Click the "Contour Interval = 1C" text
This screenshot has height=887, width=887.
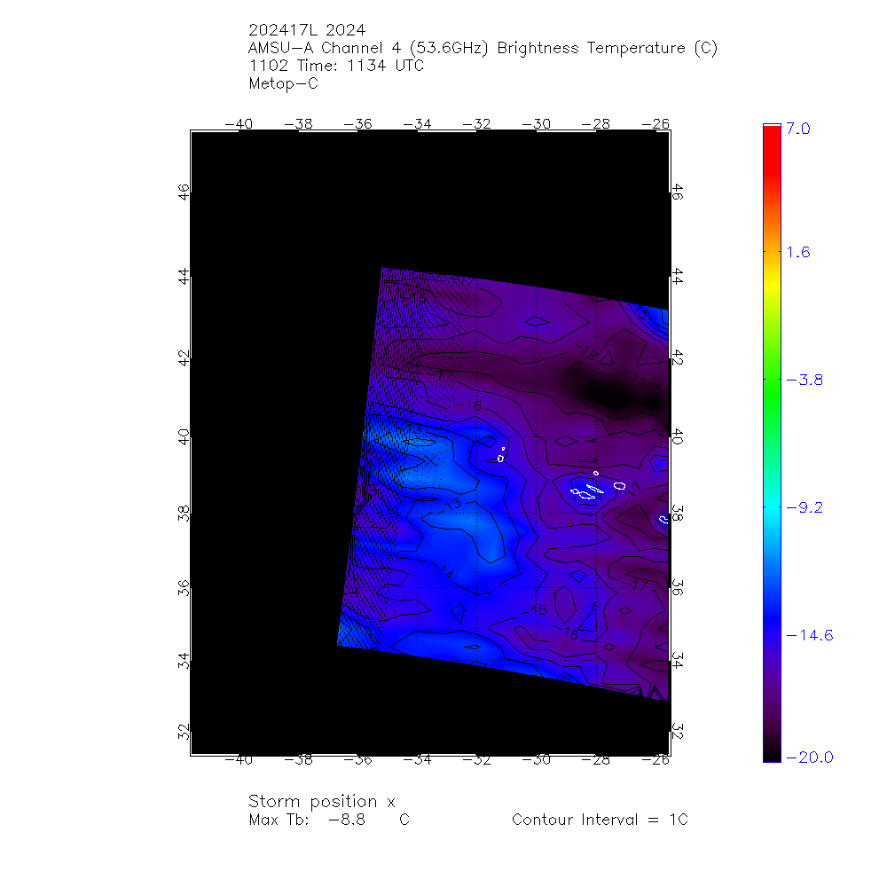click(600, 820)
